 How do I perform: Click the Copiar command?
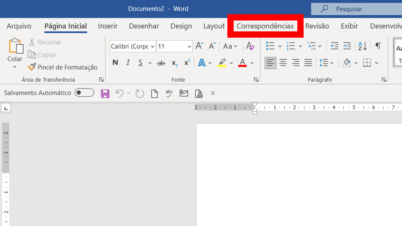[42, 55]
